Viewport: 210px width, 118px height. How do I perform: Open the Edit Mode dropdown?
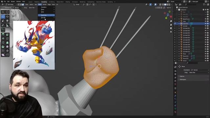pyautogui.click(x=11, y=5)
